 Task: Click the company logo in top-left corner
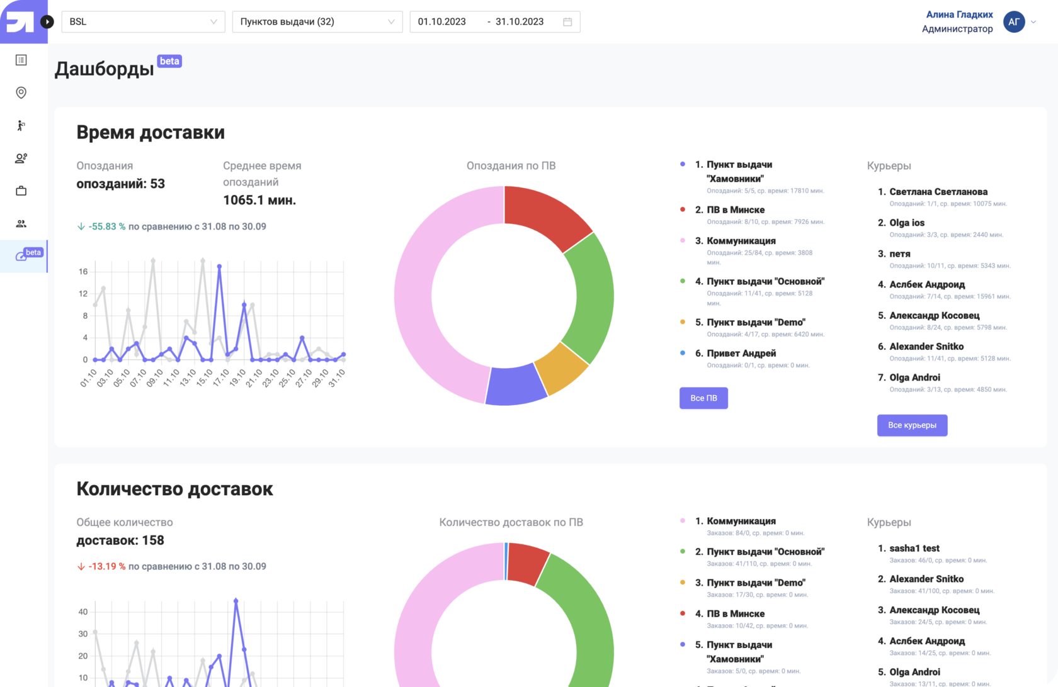coord(20,21)
